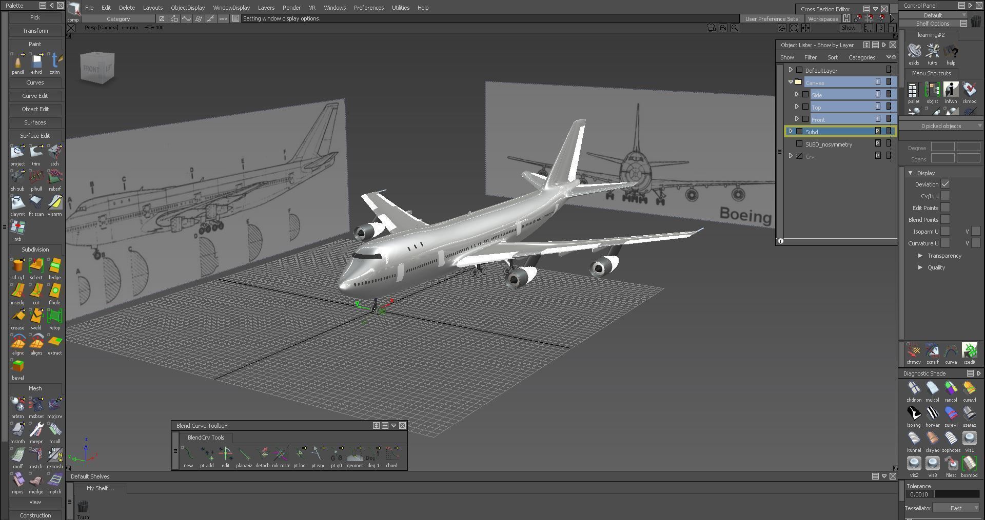Toggle Isoparm U checkbox
The height and width of the screenshot is (520, 985).
945,231
